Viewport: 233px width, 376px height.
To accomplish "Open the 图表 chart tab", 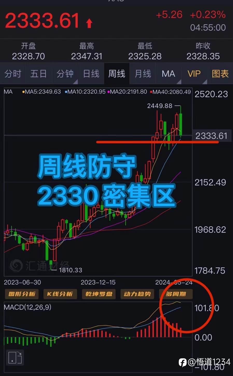I will pyautogui.click(x=220, y=74).
